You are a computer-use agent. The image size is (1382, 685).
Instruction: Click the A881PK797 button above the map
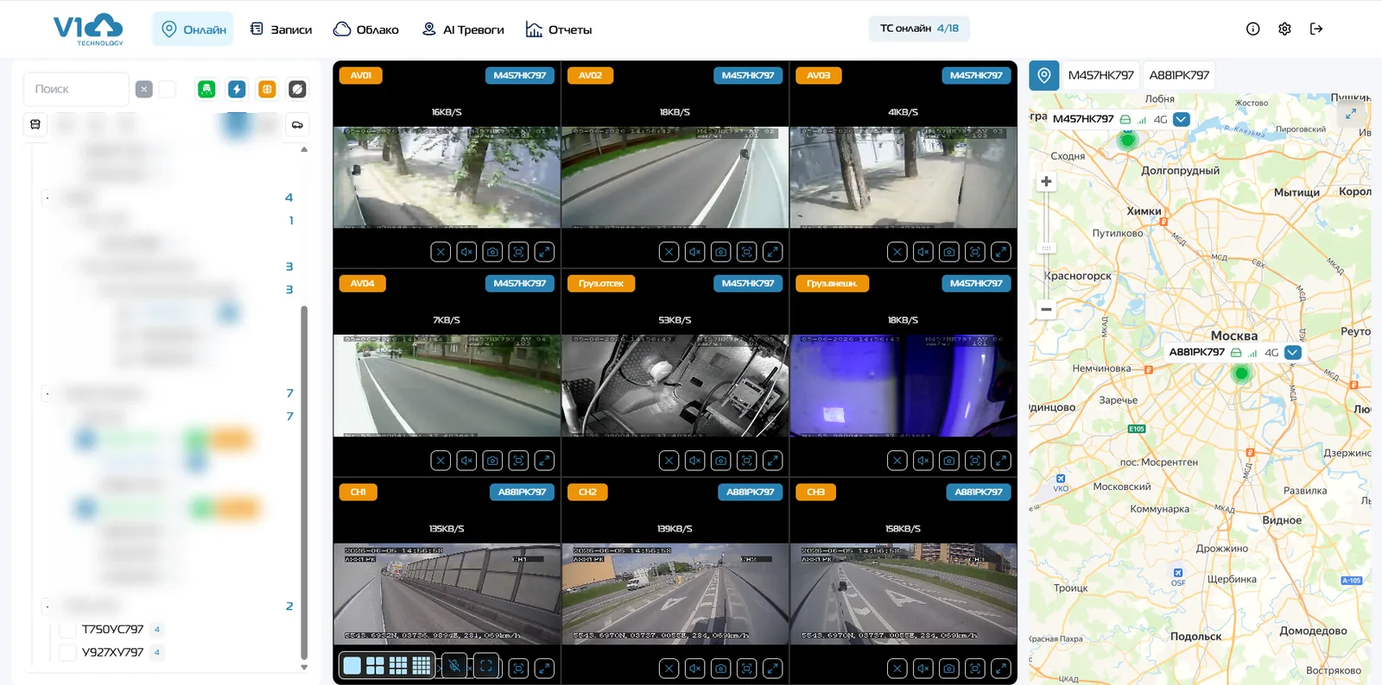pyautogui.click(x=1179, y=75)
